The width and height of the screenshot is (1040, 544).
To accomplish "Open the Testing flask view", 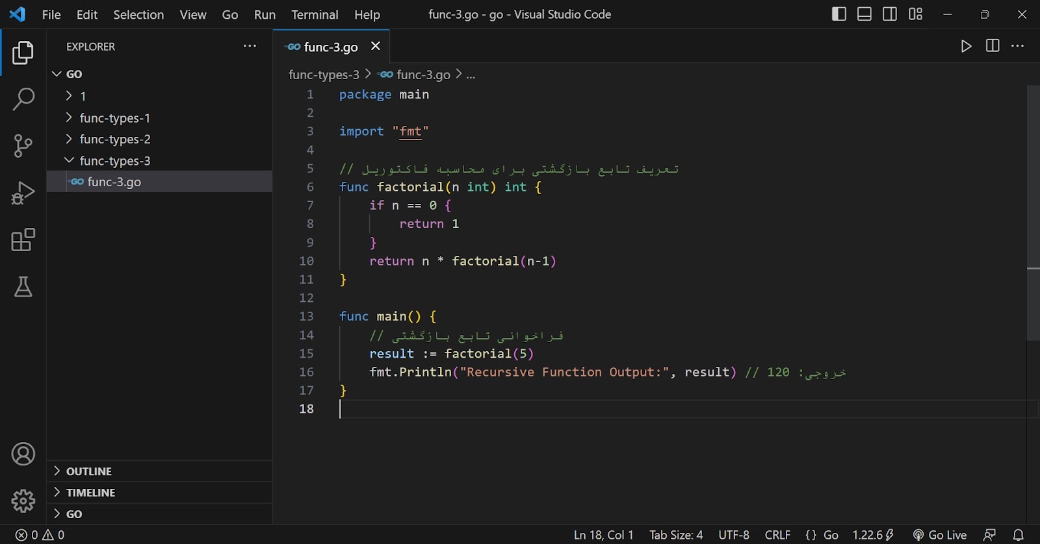I will [23, 286].
